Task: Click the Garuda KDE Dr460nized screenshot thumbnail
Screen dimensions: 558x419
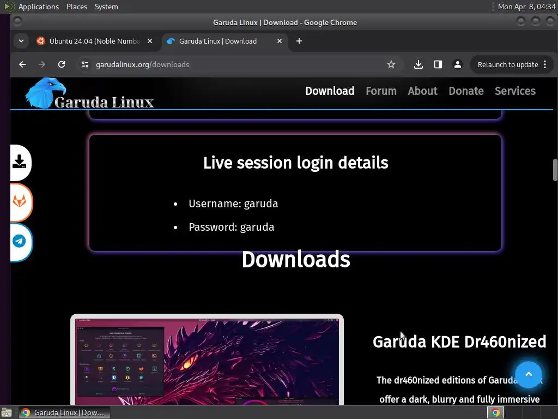Action: coord(207,359)
